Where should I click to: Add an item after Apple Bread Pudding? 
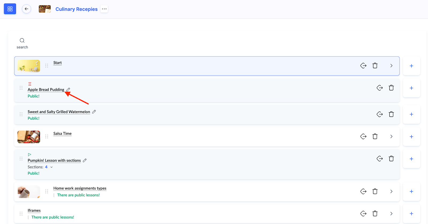[411, 88]
